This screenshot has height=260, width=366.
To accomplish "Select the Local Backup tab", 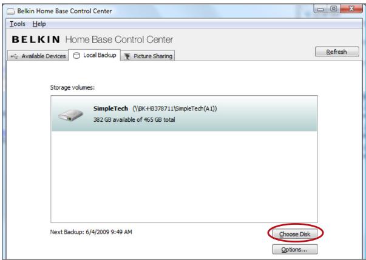I will tap(94, 55).
